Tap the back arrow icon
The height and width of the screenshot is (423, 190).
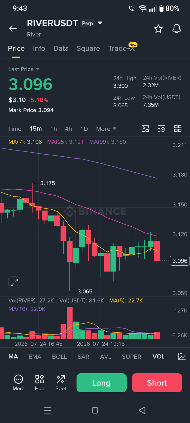pos(13,29)
